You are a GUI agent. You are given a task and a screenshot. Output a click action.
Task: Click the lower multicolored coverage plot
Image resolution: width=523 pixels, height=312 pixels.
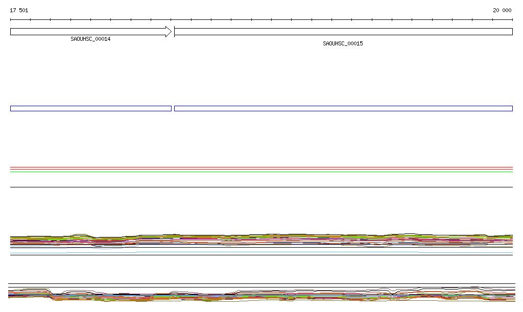261,295
